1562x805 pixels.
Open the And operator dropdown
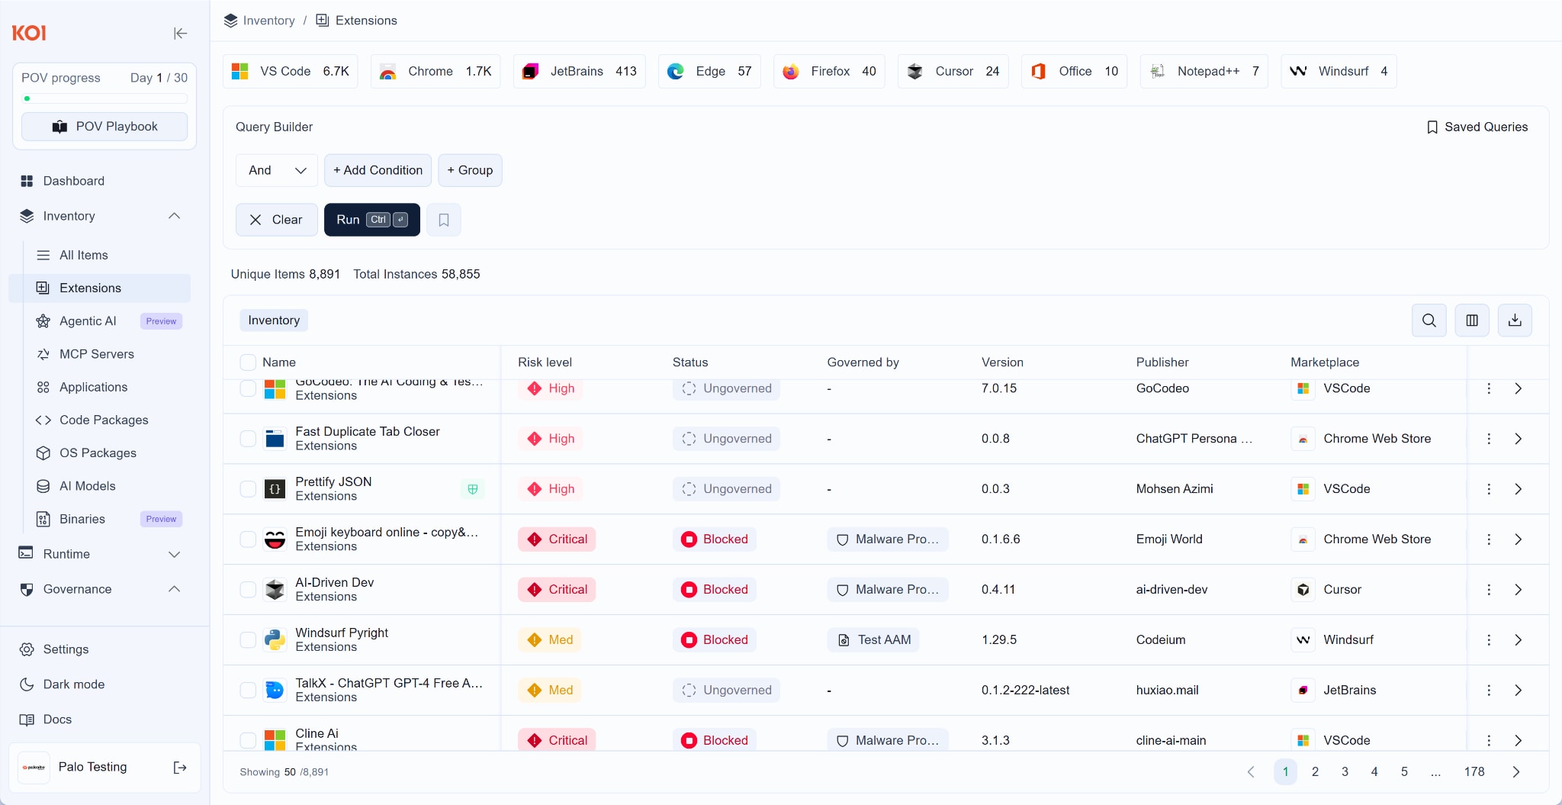coord(277,170)
